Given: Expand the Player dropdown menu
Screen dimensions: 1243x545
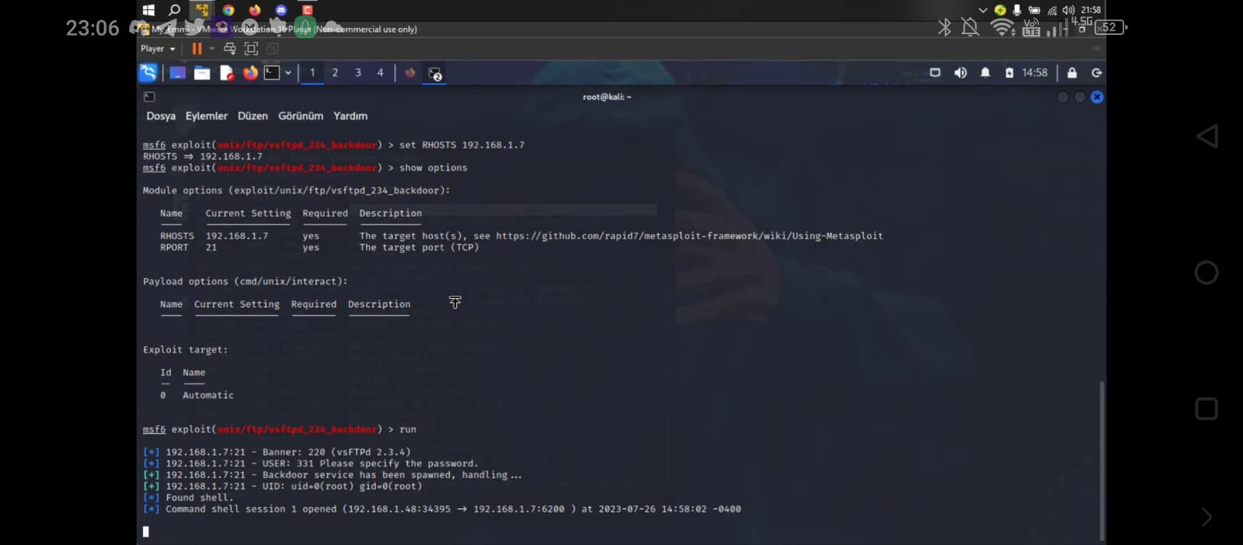Looking at the screenshot, I should 158,48.
